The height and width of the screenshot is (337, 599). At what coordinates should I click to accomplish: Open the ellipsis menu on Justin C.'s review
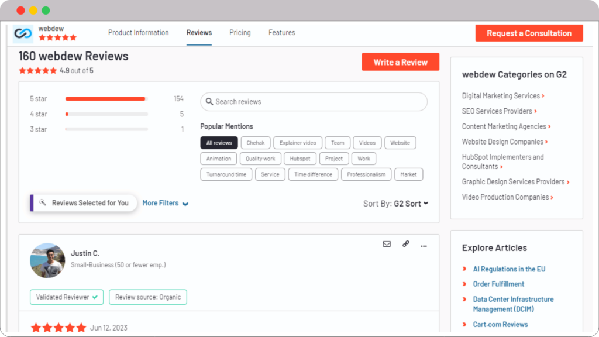(424, 245)
